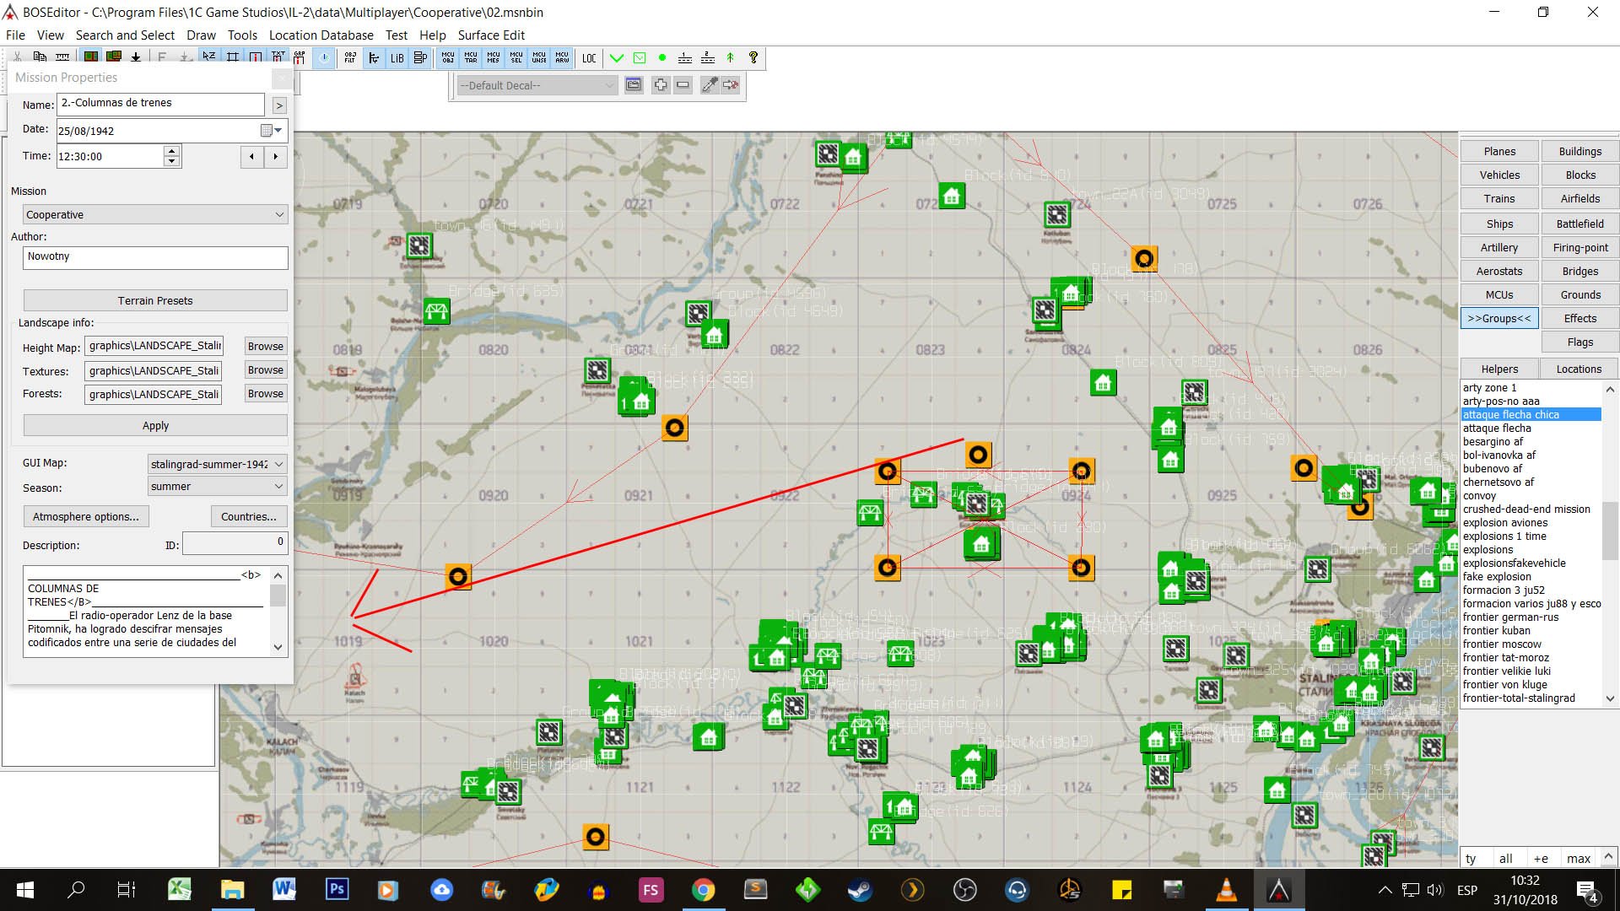Click the description text scrollbar thumb
This screenshot has height=911, width=1620.
(x=278, y=596)
